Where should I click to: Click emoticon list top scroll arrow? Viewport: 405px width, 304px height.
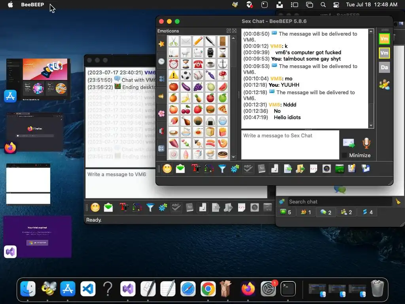point(233,38)
